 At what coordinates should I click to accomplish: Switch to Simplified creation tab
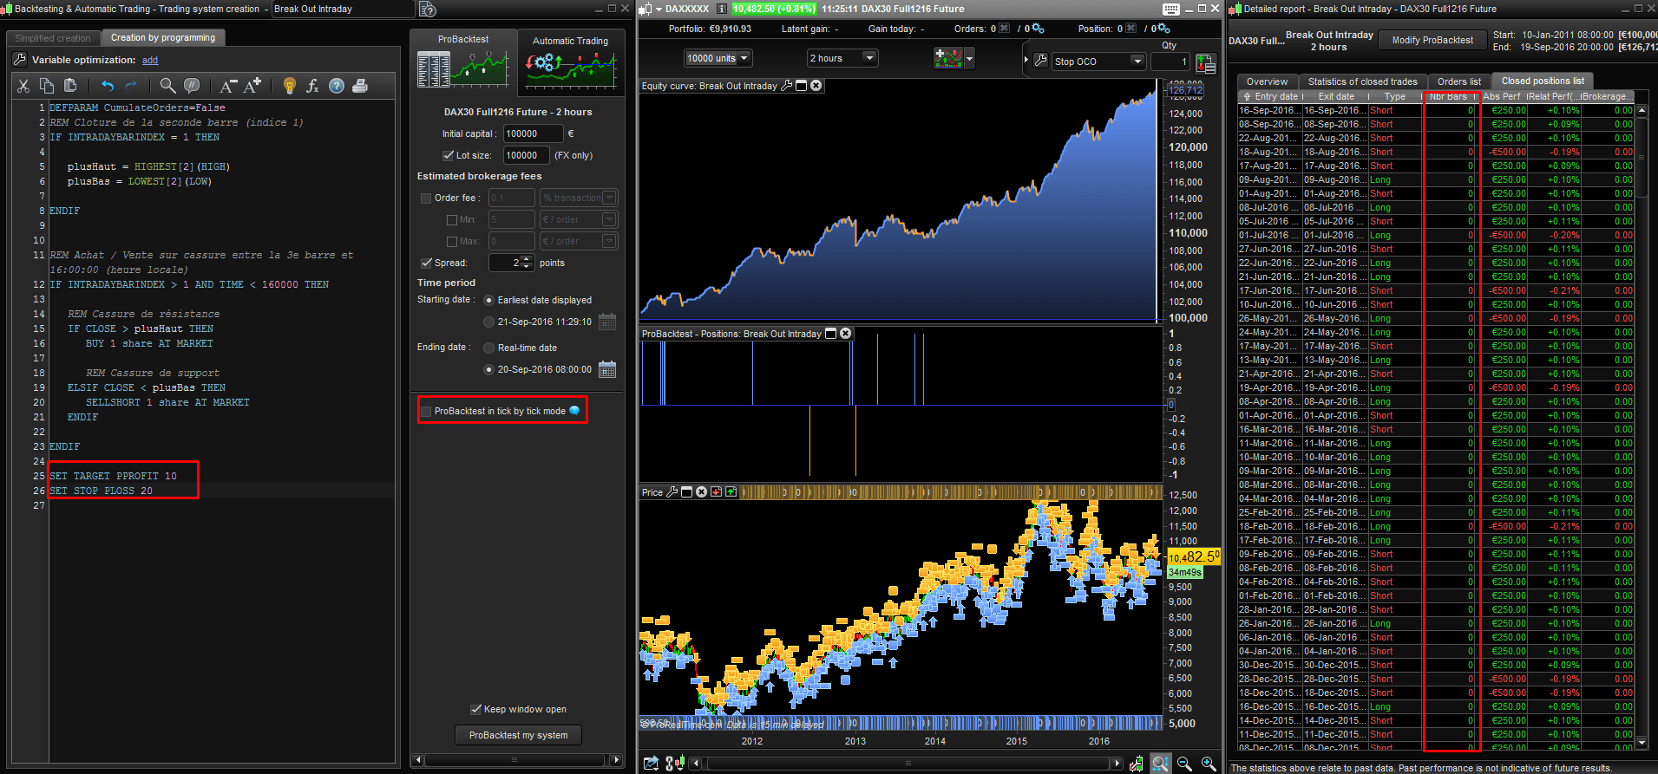pos(53,38)
